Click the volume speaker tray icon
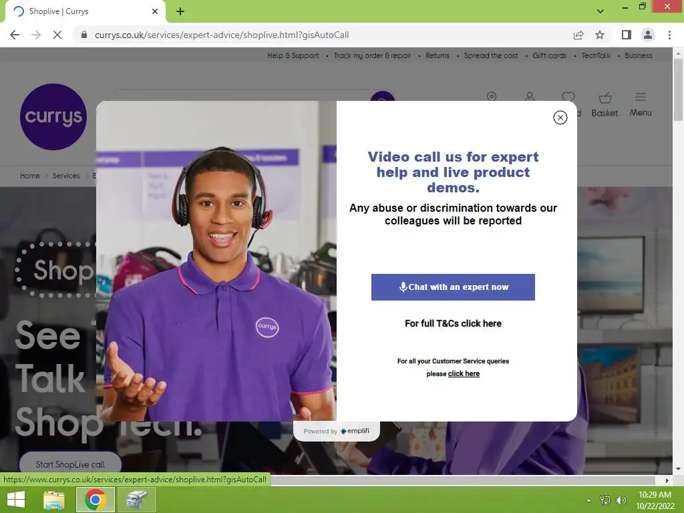This screenshot has width=684, height=513. [x=621, y=500]
